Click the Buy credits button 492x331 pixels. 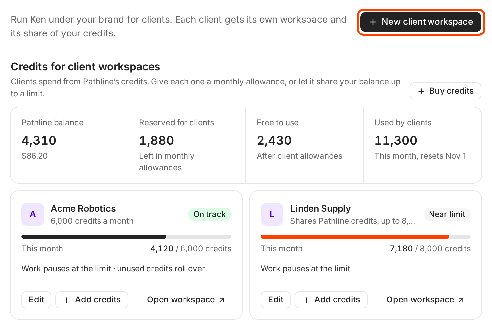point(445,91)
